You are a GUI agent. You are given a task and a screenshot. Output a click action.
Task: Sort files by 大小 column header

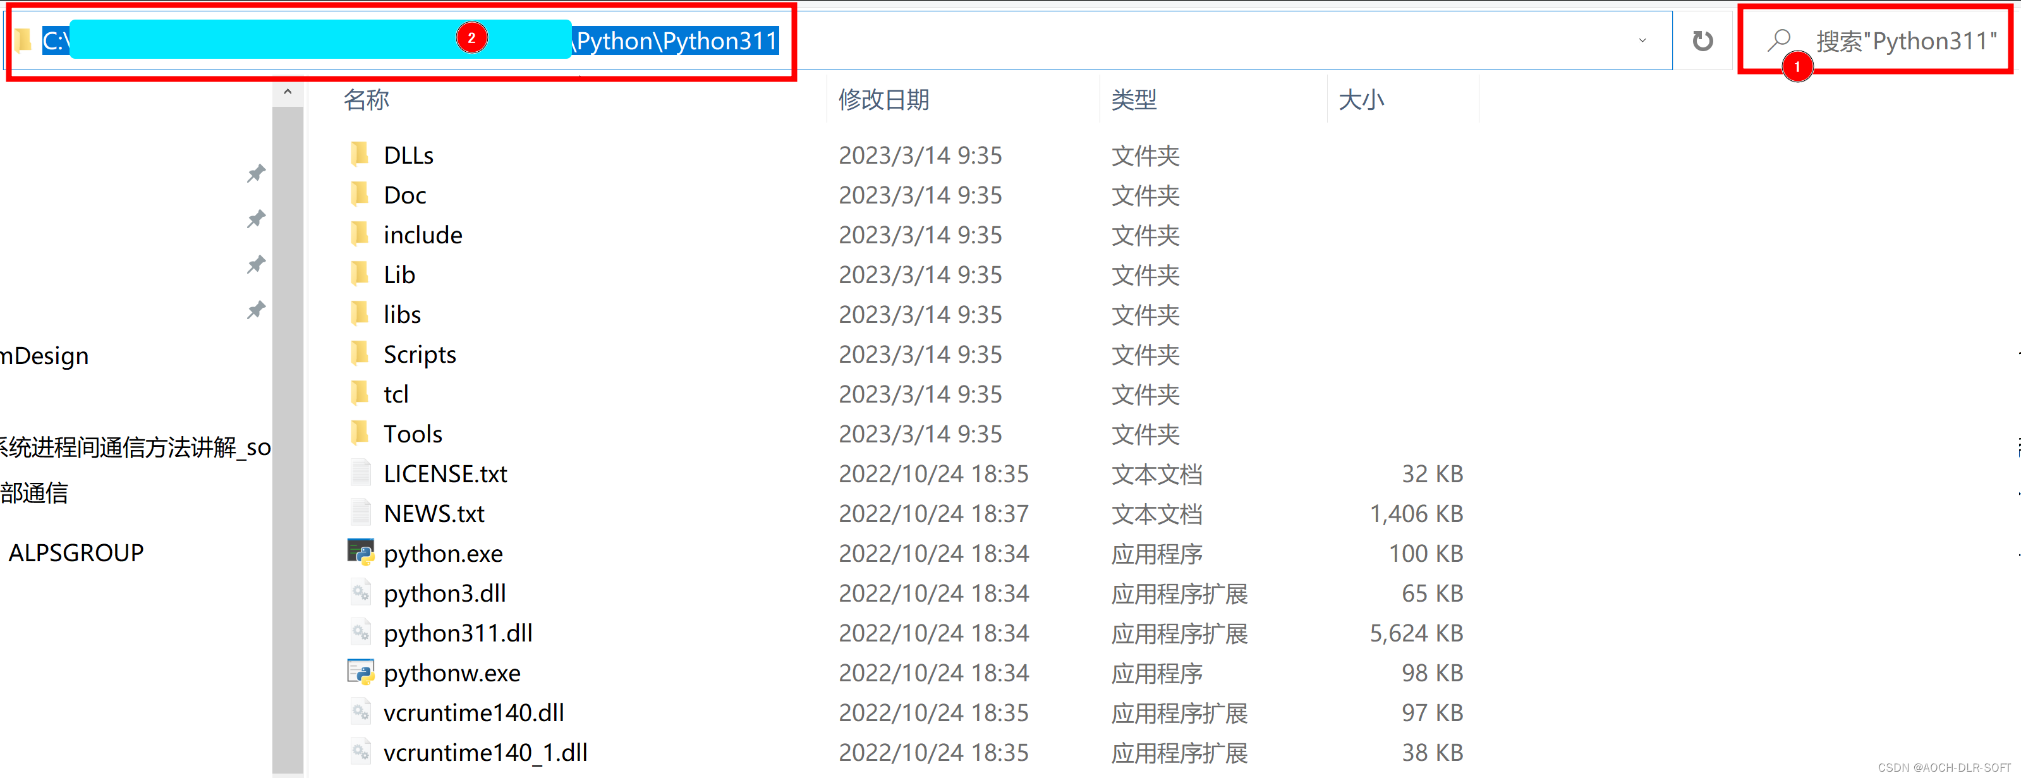coord(1361,100)
